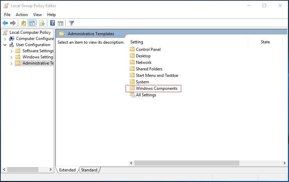Viewport: 289px width, 182px height.
Task: Switch to the Standard tab
Action: coord(89,170)
